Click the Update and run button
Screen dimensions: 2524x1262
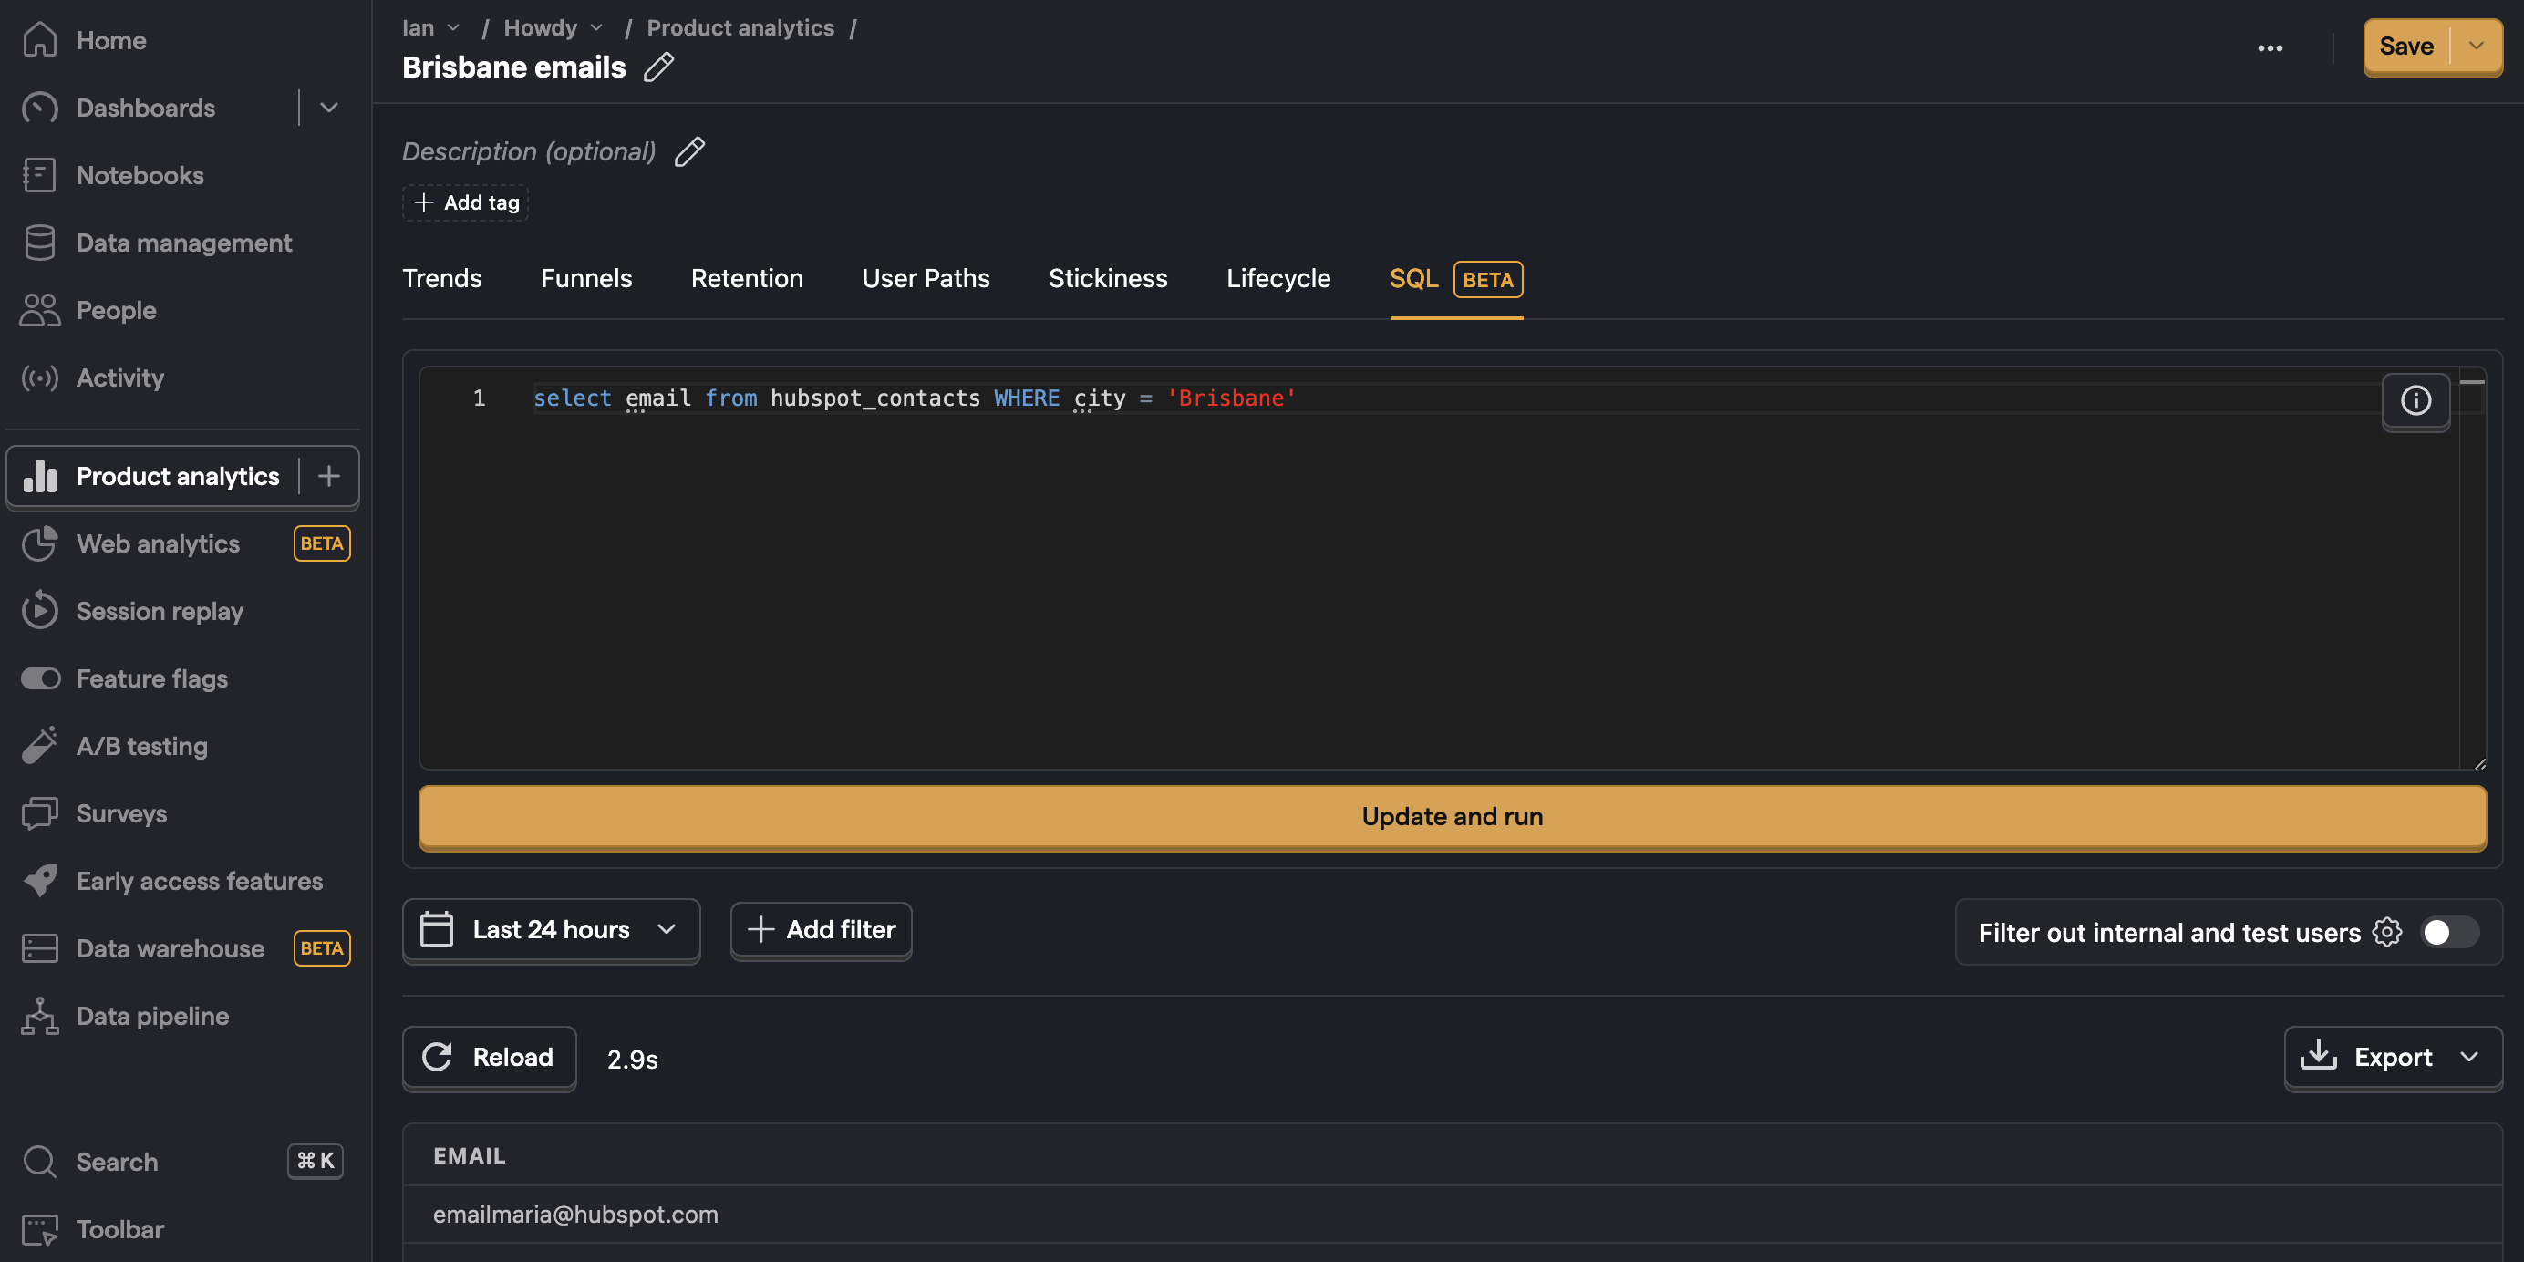click(x=1452, y=816)
